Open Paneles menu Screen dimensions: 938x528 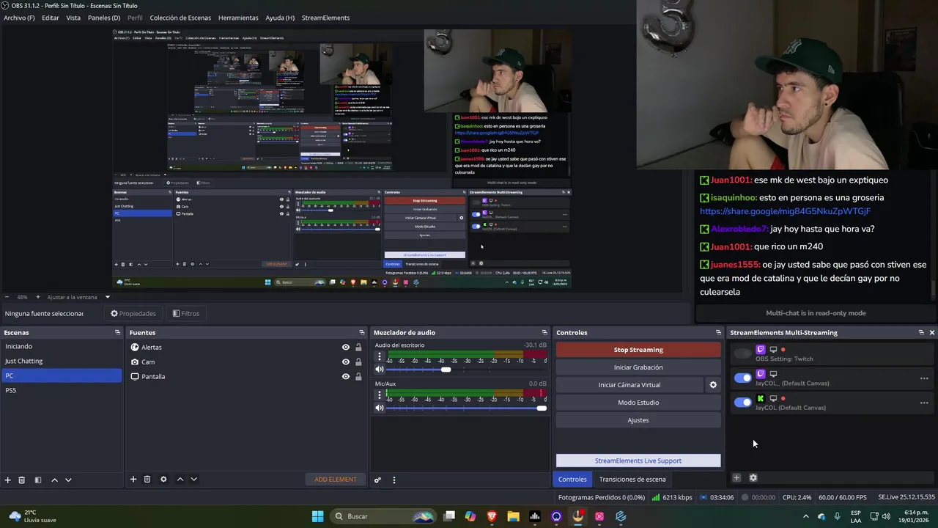104,18
